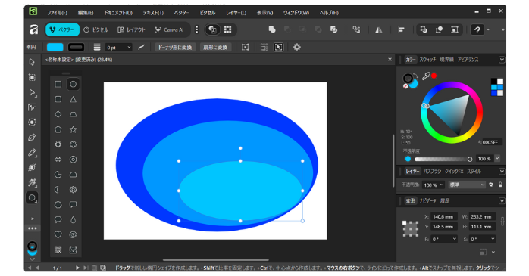Swap stroke and fill color selector
The width and height of the screenshot is (529, 276).
click(416, 76)
